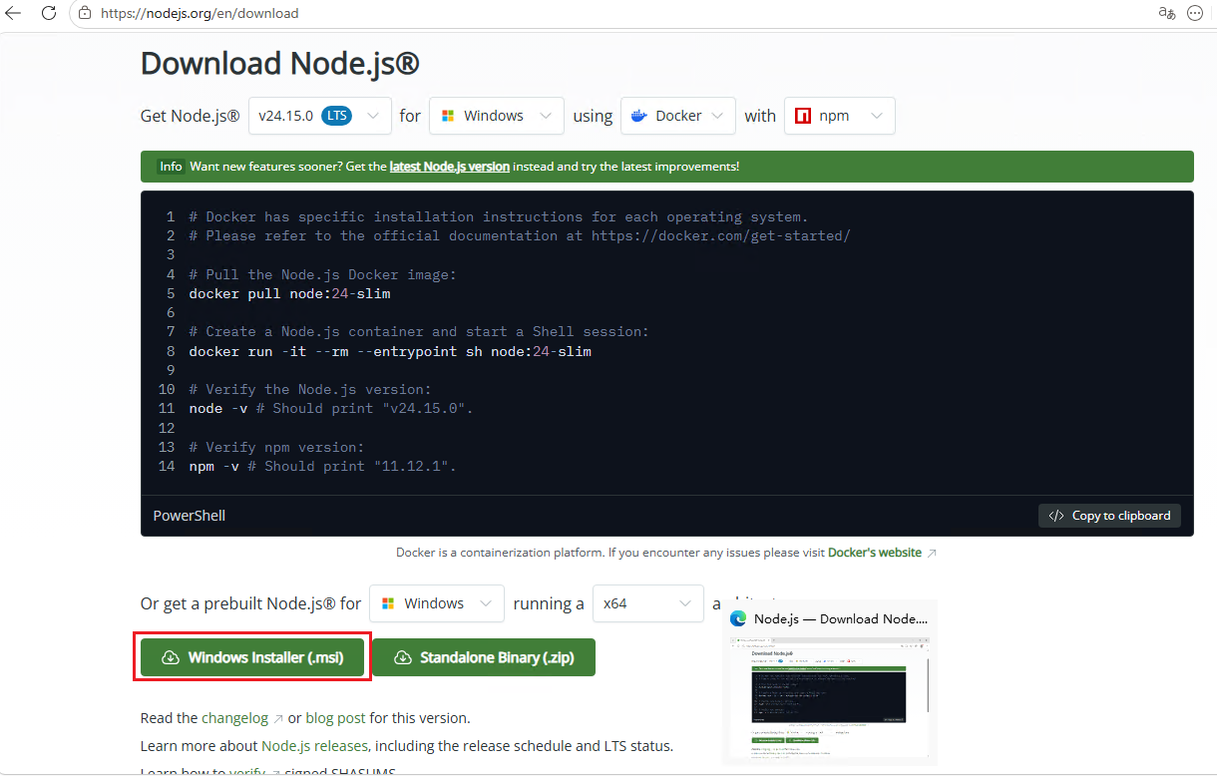Viewport: 1217px width, 776px height.
Task: Click the Windows logo in prebuilt platform dropdown
Action: [388, 603]
